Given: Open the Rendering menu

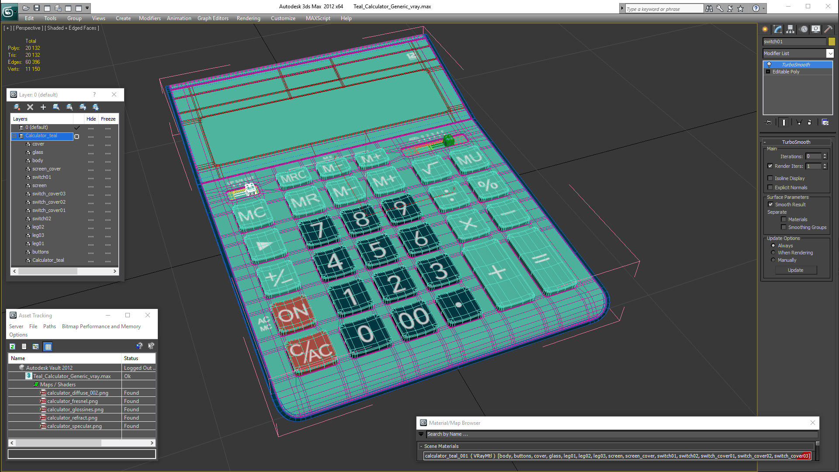Looking at the screenshot, I should (248, 18).
